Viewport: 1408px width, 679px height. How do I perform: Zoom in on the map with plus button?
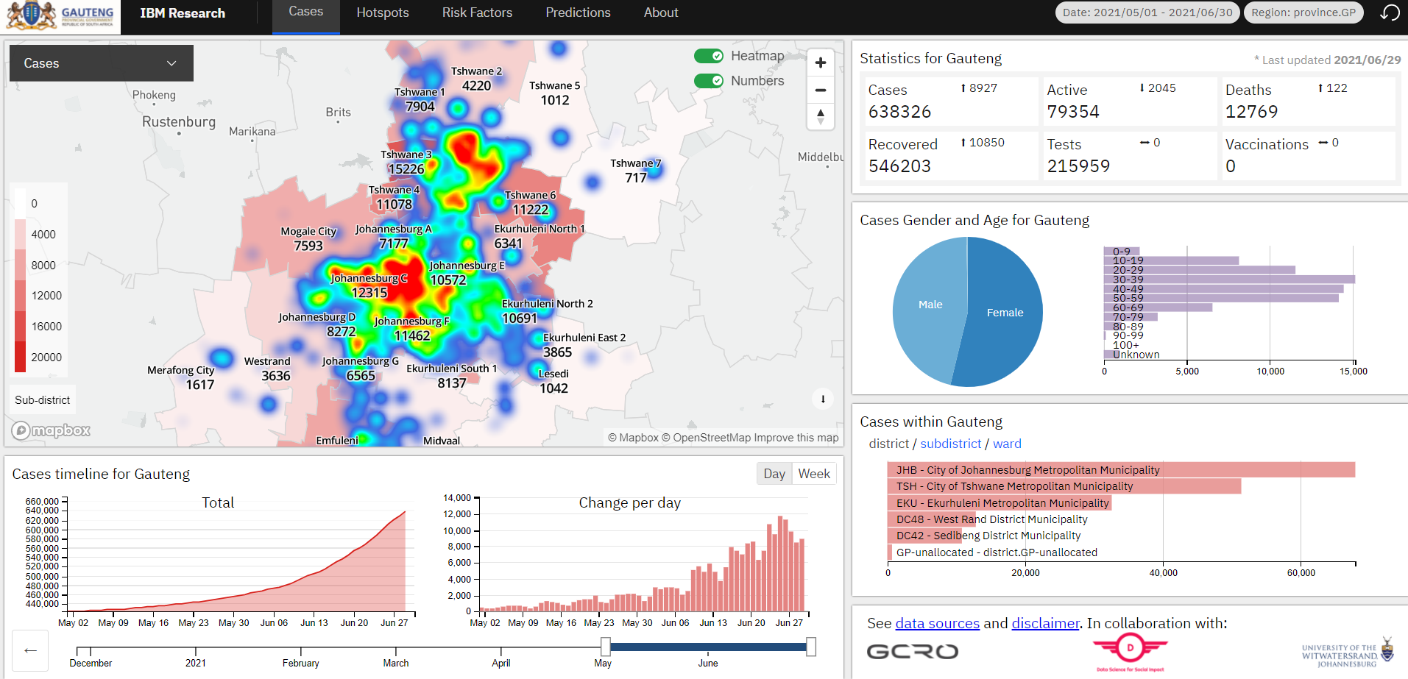(821, 63)
